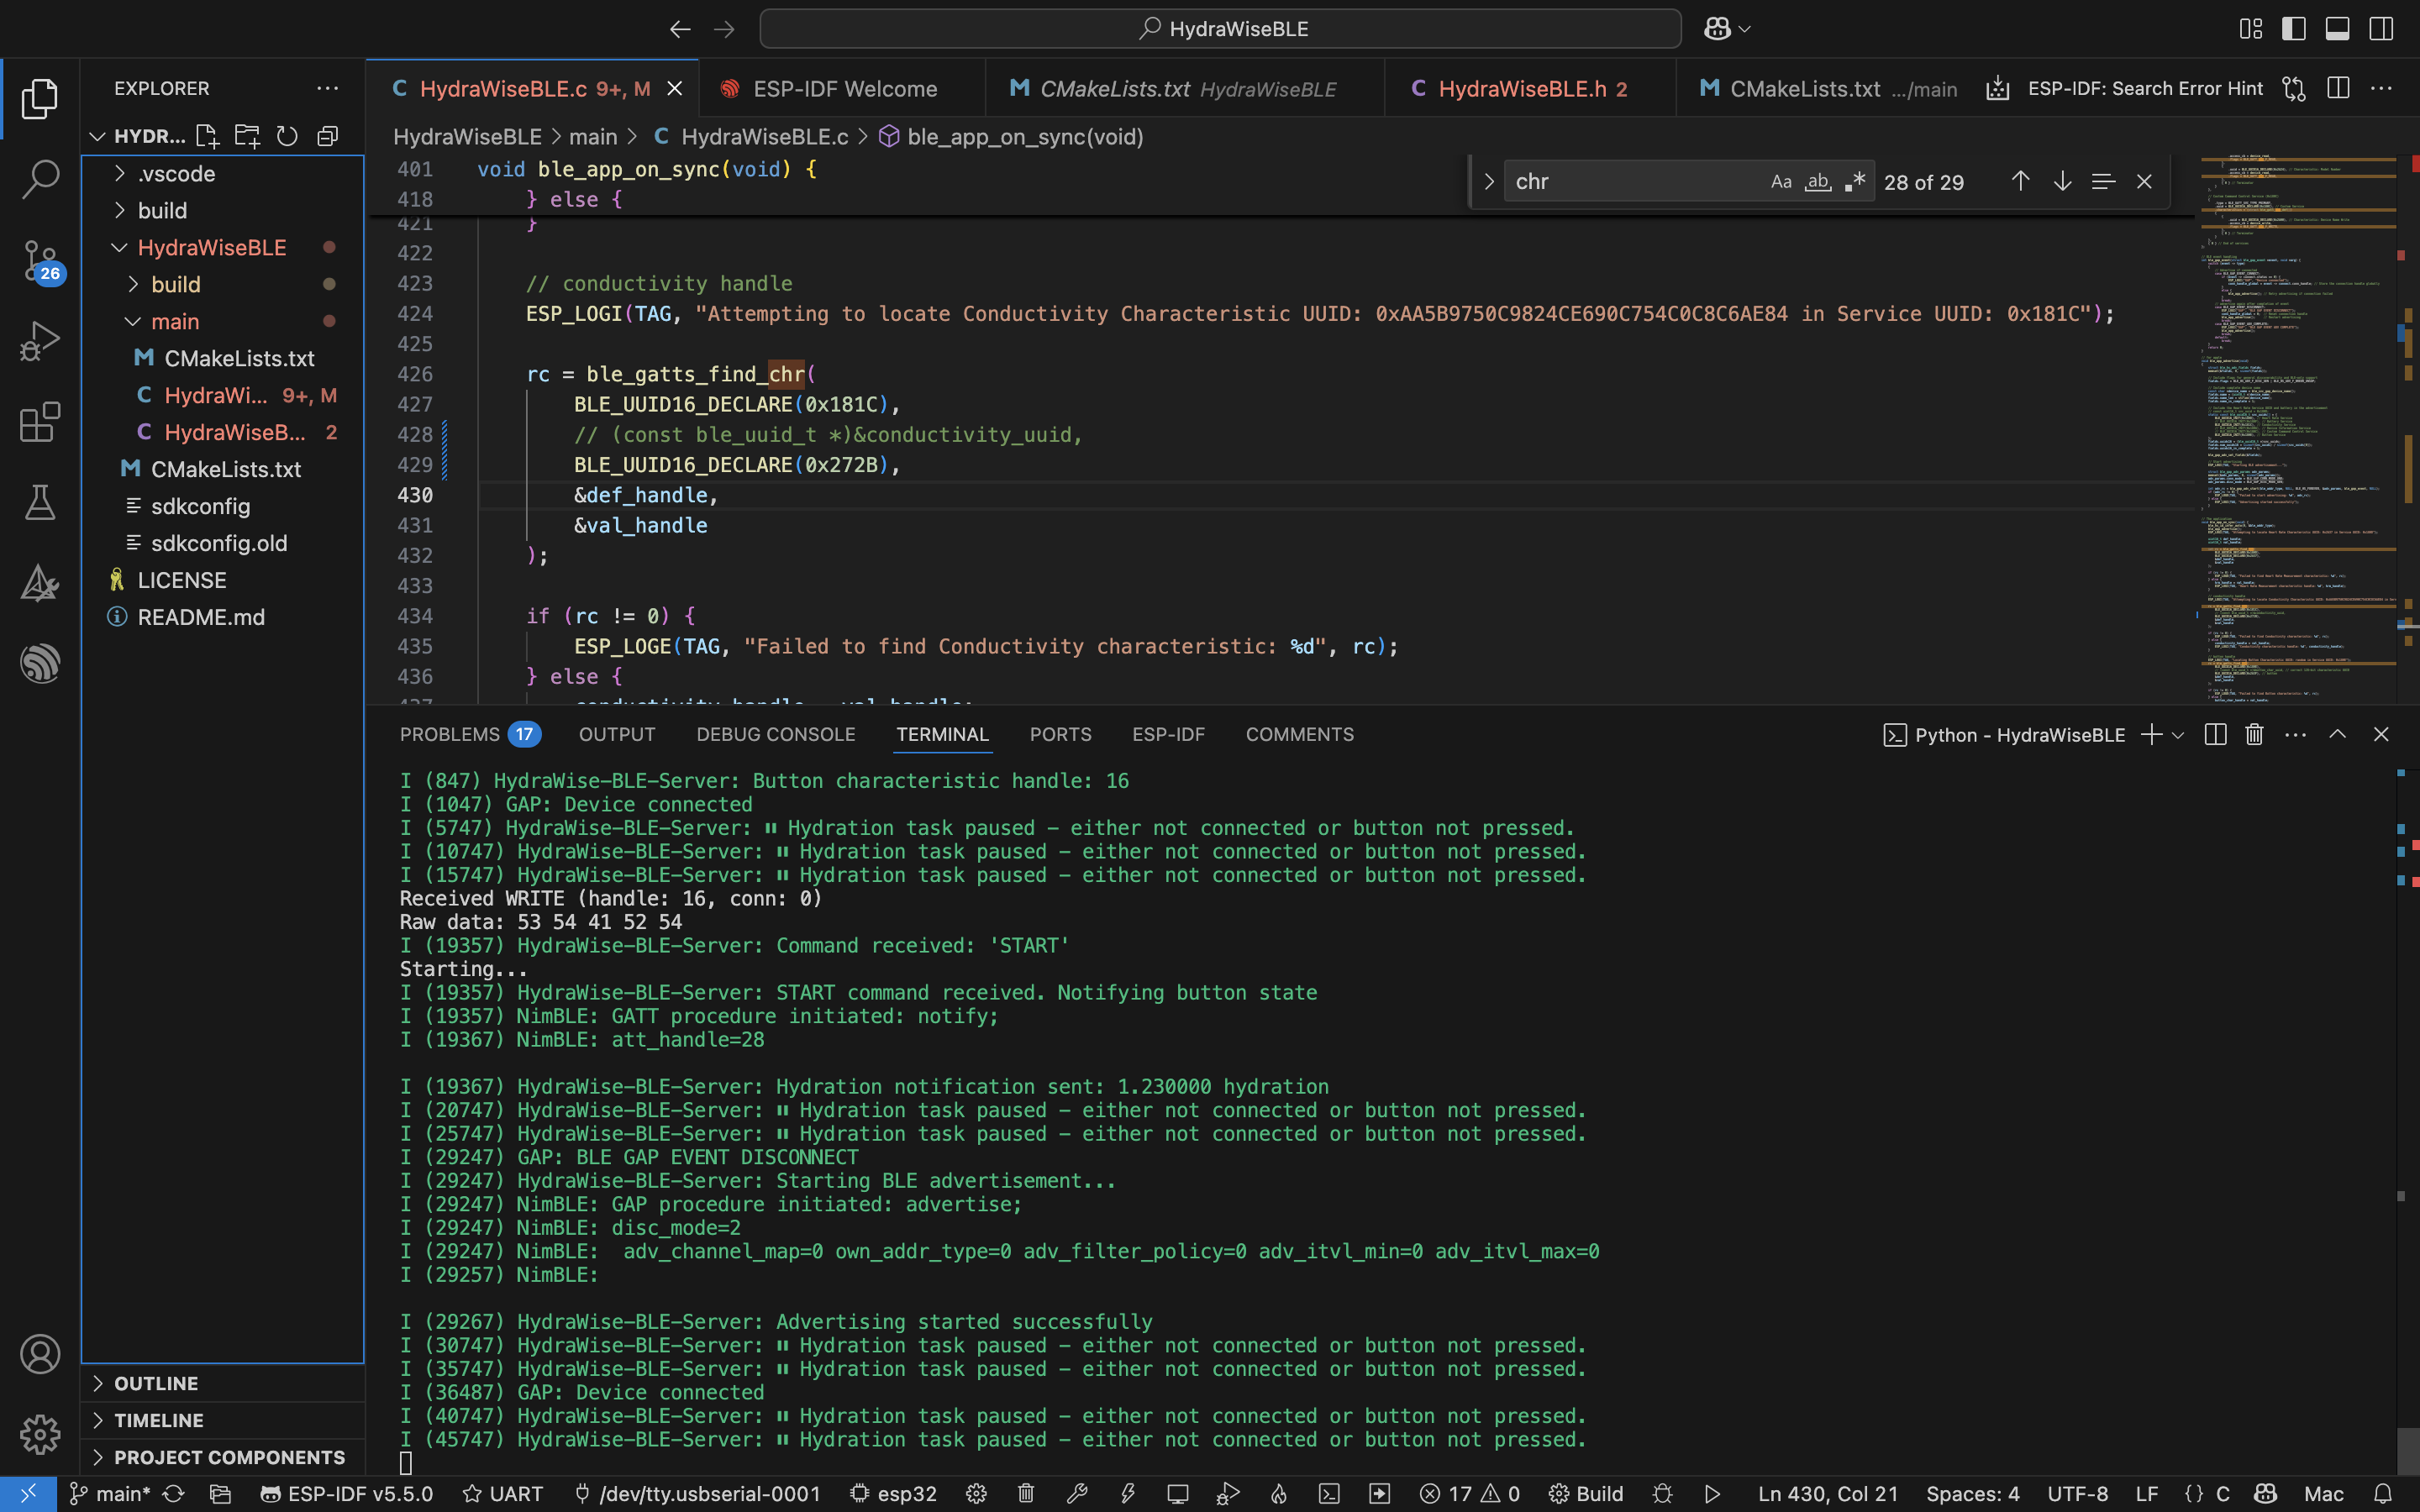Expand the OUTLINE section
Viewport: 2420px width, 1512px height.
point(156,1384)
